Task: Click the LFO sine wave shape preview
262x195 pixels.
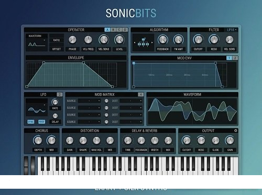Action: pyautogui.click(x=37, y=110)
